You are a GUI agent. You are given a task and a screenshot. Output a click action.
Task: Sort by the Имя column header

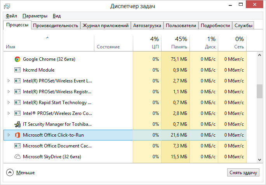(49, 43)
